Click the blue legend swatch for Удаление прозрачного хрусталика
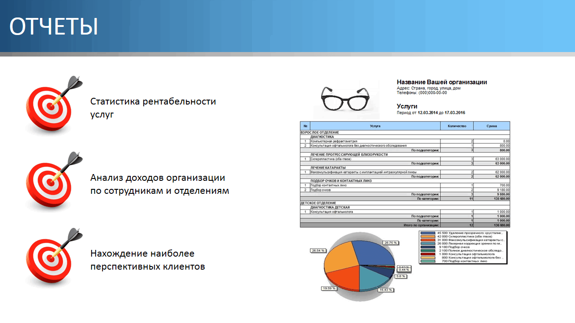 coord(428,233)
